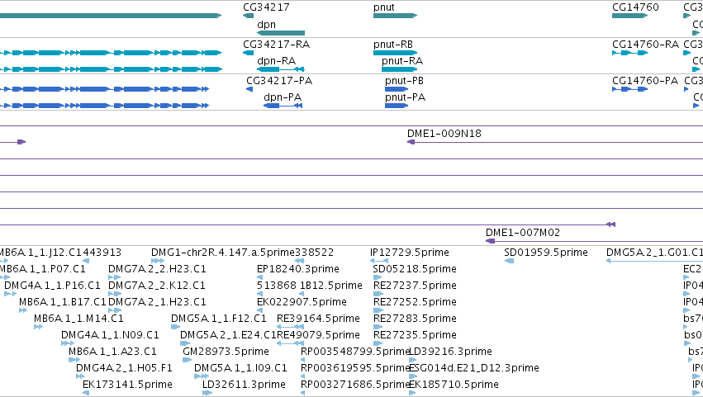This screenshot has height=397, width=703.
Task: Click the dpn gene label
Action: [266, 24]
